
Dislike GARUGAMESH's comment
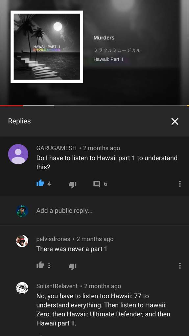point(73,184)
